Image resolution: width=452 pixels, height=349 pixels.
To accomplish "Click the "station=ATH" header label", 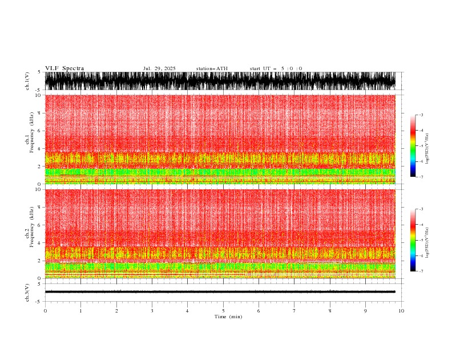I will point(212,68).
